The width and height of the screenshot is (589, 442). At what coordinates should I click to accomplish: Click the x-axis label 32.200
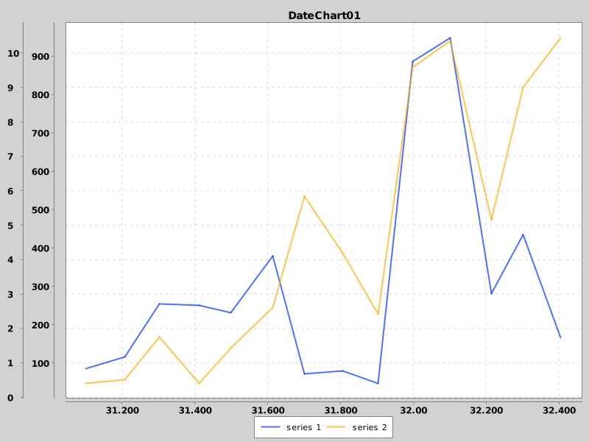[487, 410]
